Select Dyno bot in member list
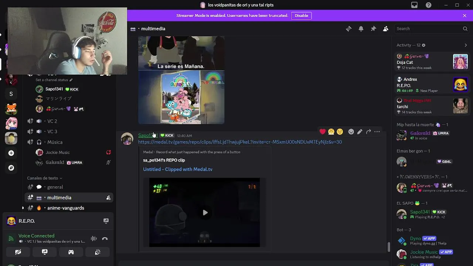The height and width of the screenshot is (266, 473). click(x=431, y=241)
